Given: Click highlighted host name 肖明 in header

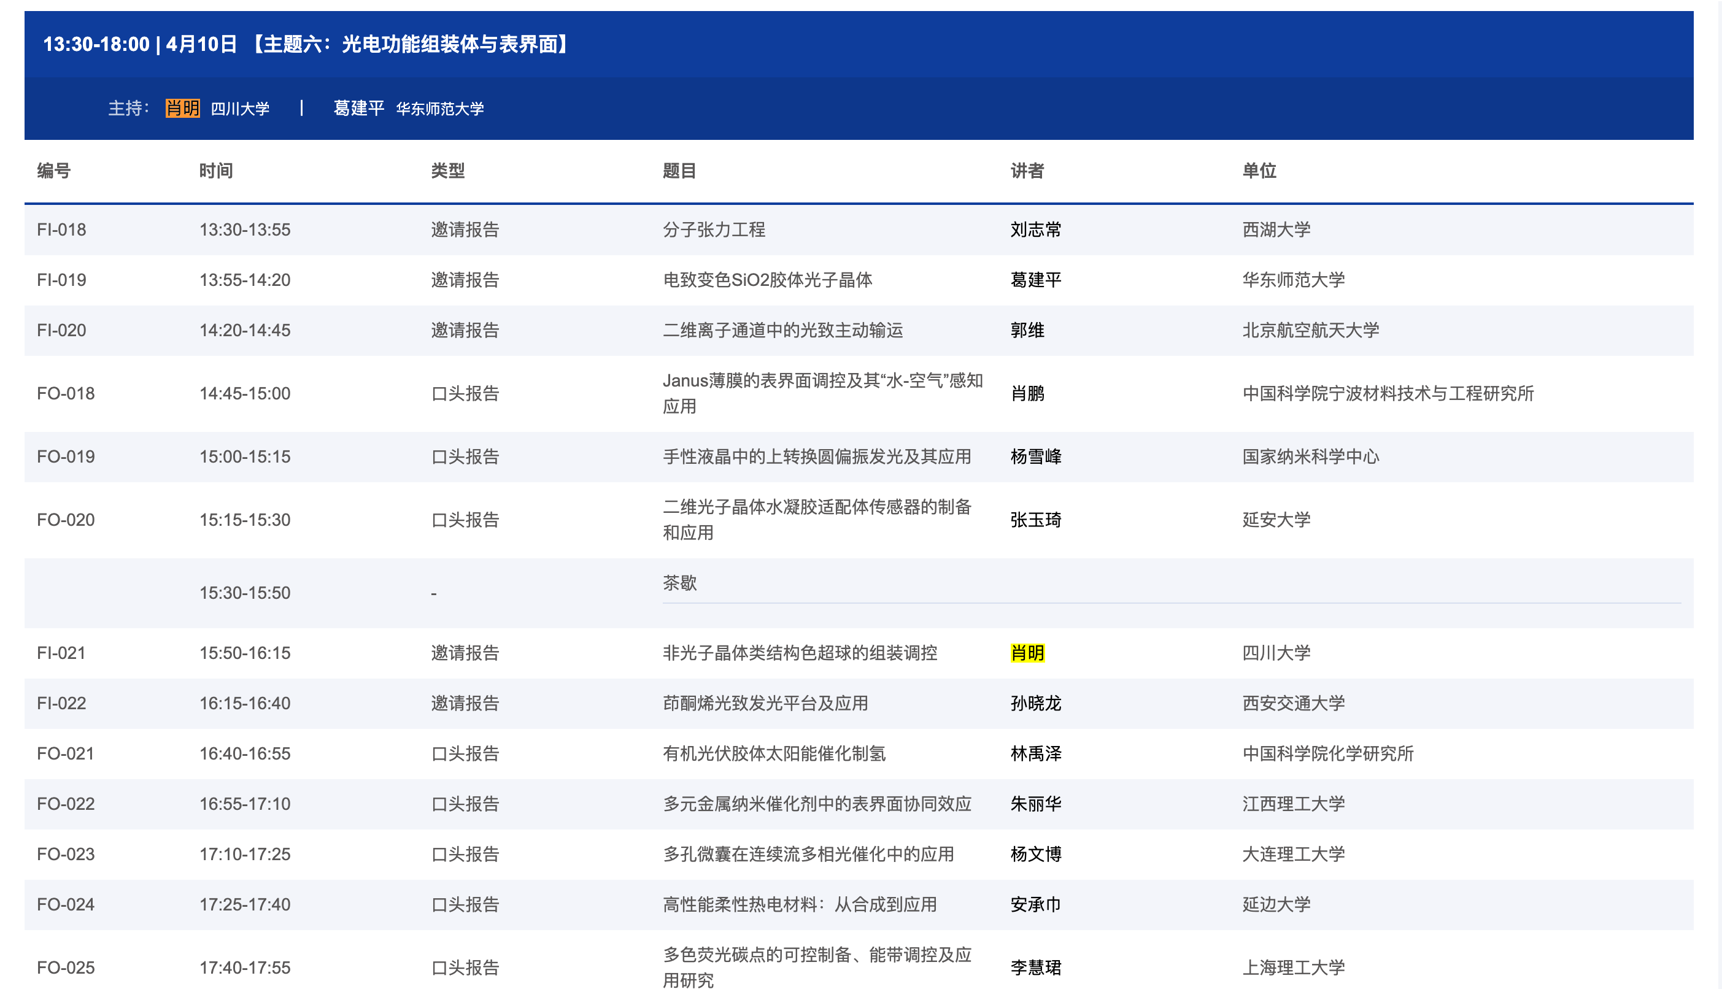Looking at the screenshot, I should point(183,108).
